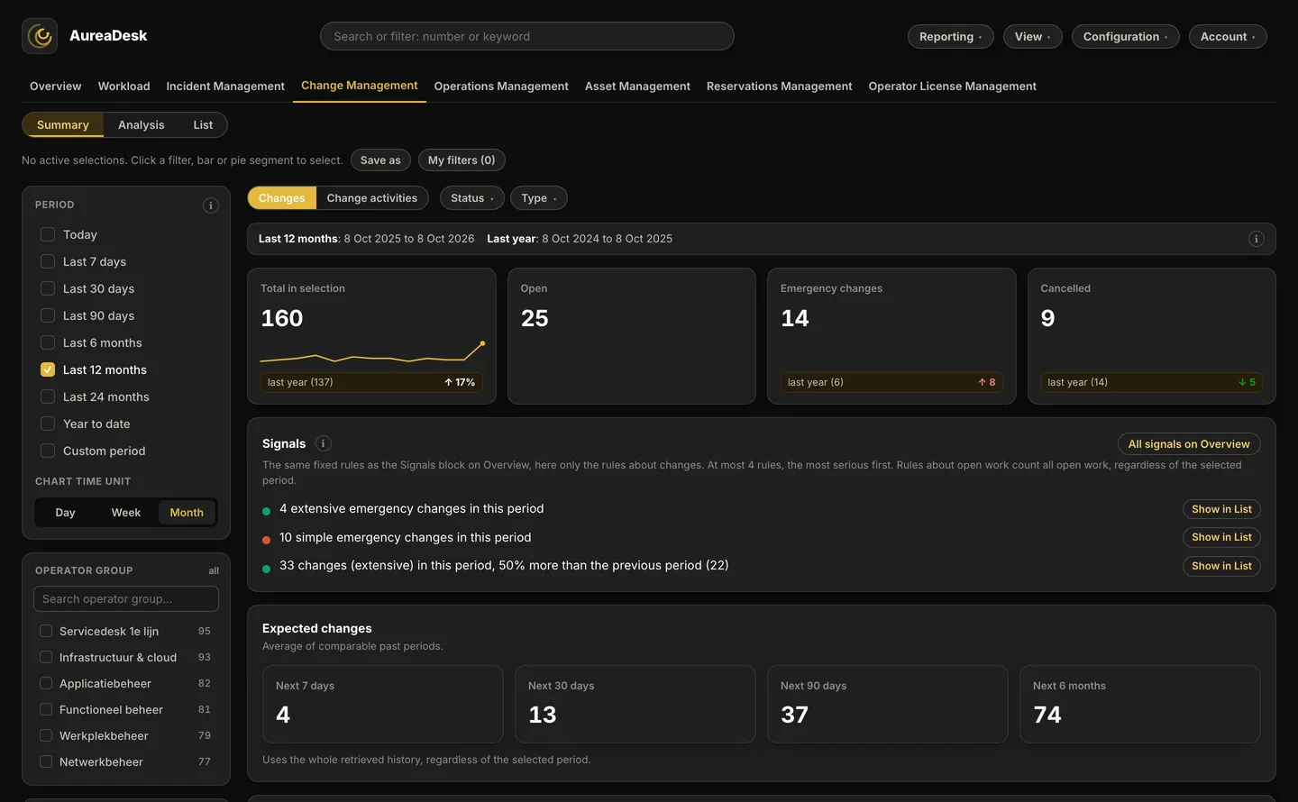
Task: Click the Cancelled count 9
Action: [x=1047, y=318]
